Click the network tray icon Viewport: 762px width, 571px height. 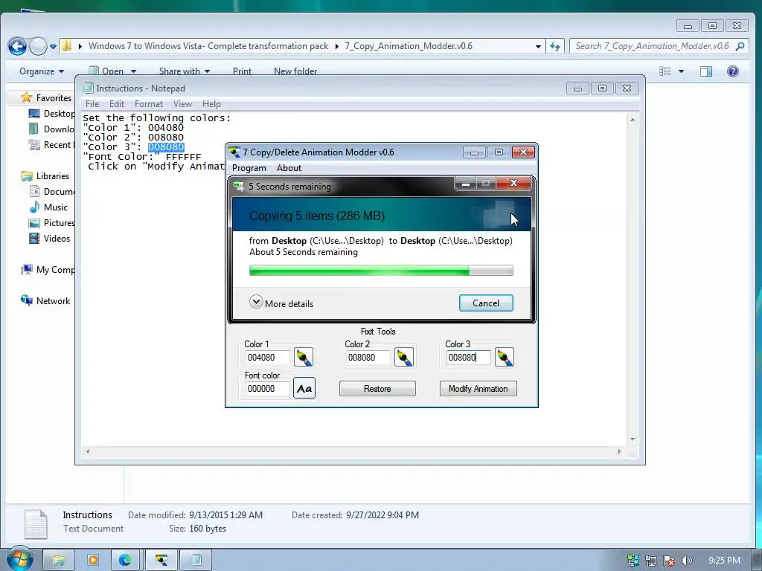click(x=650, y=561)
